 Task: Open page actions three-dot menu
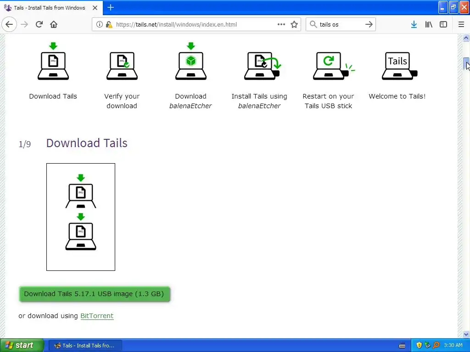[281, 24]
